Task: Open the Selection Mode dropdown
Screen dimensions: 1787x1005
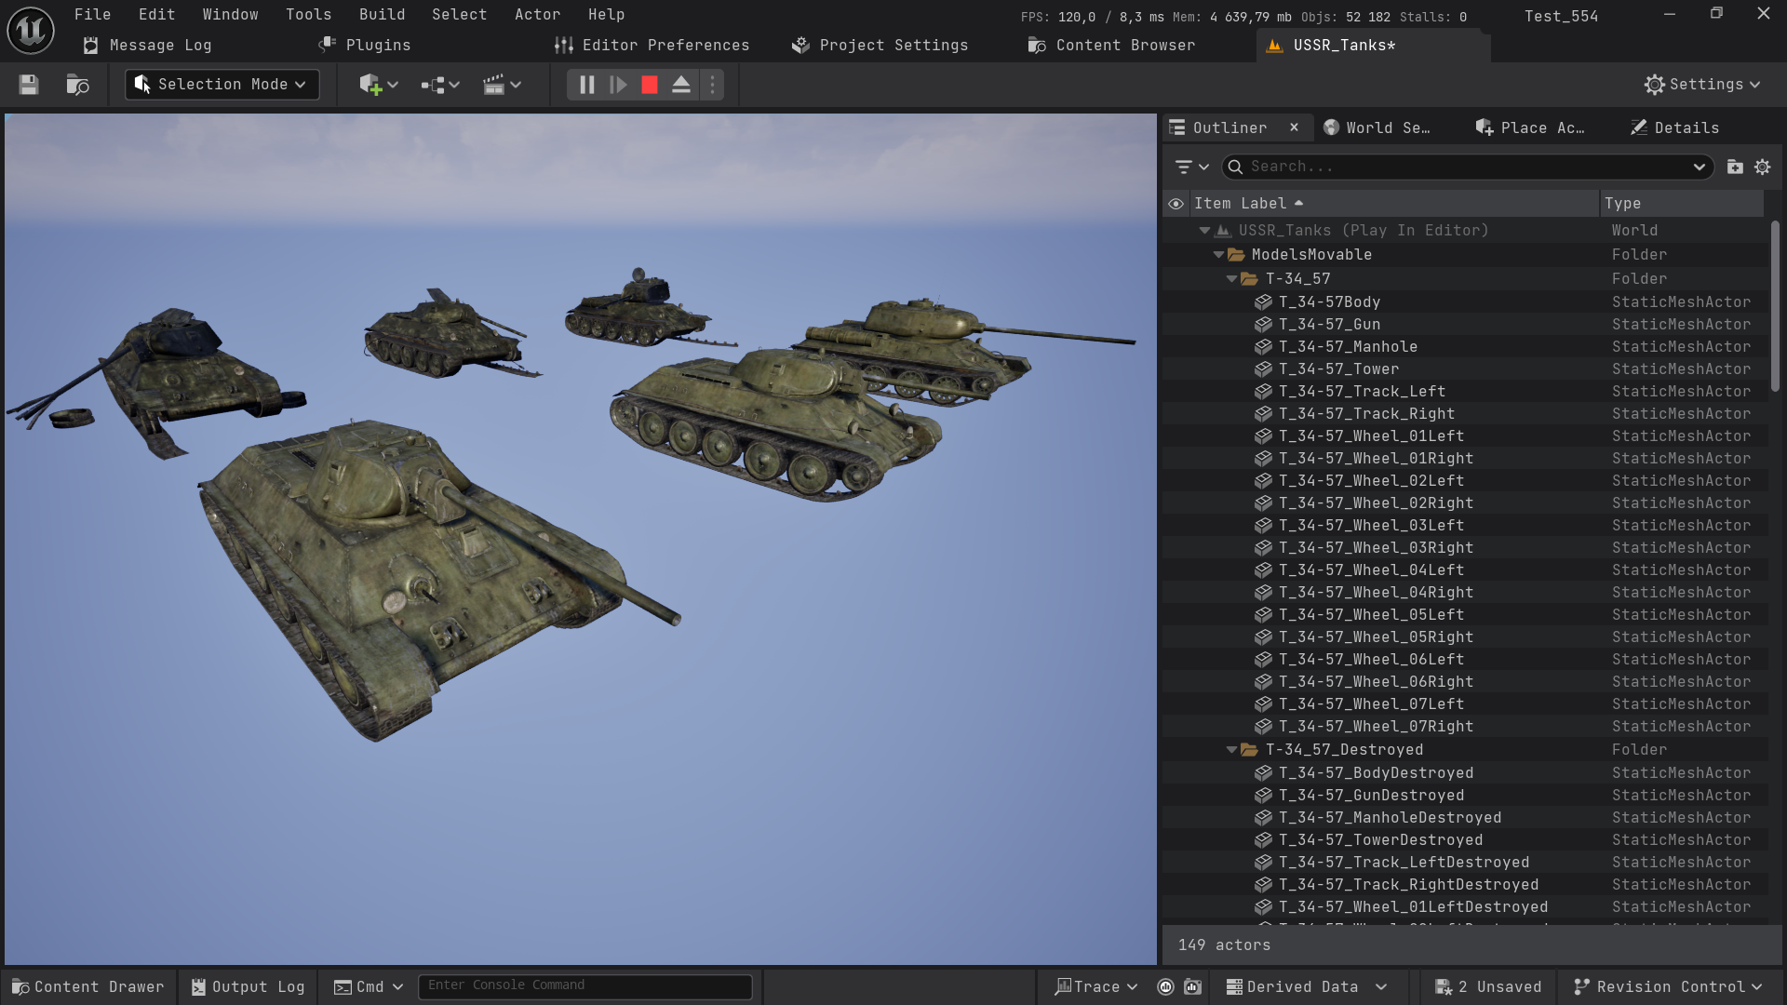Action: [222, 85]
